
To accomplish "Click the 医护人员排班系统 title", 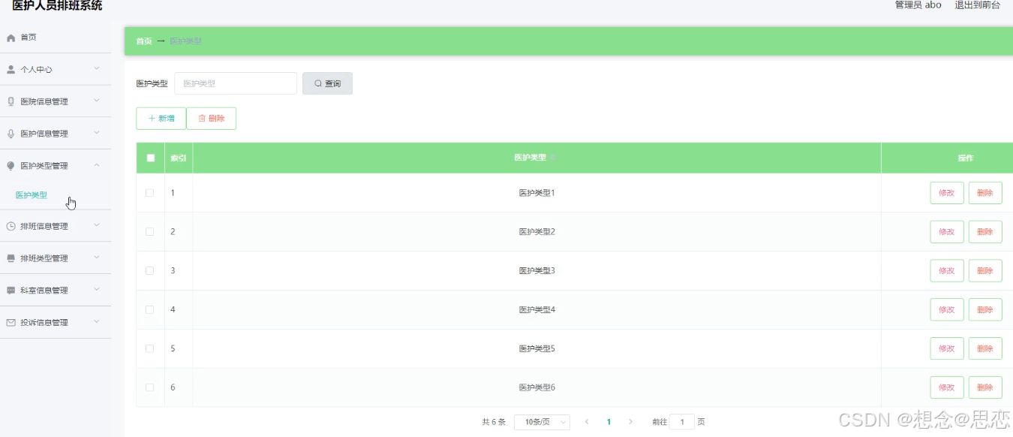I will tap(57, 6).
